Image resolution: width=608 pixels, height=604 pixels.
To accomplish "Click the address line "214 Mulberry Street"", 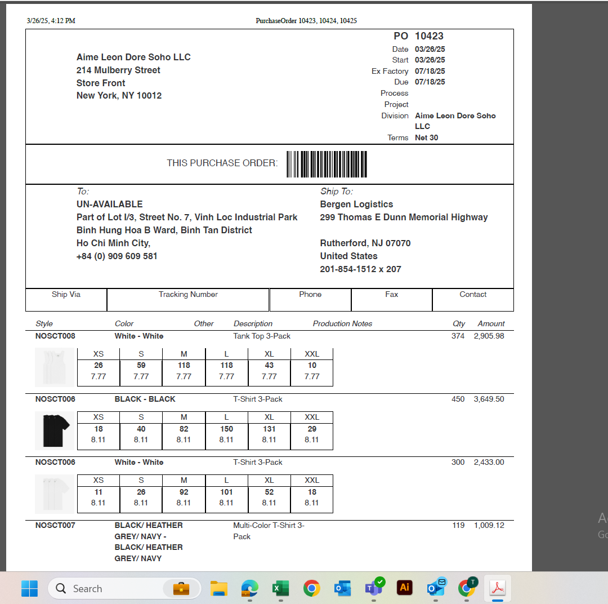I will pos(118,70).
